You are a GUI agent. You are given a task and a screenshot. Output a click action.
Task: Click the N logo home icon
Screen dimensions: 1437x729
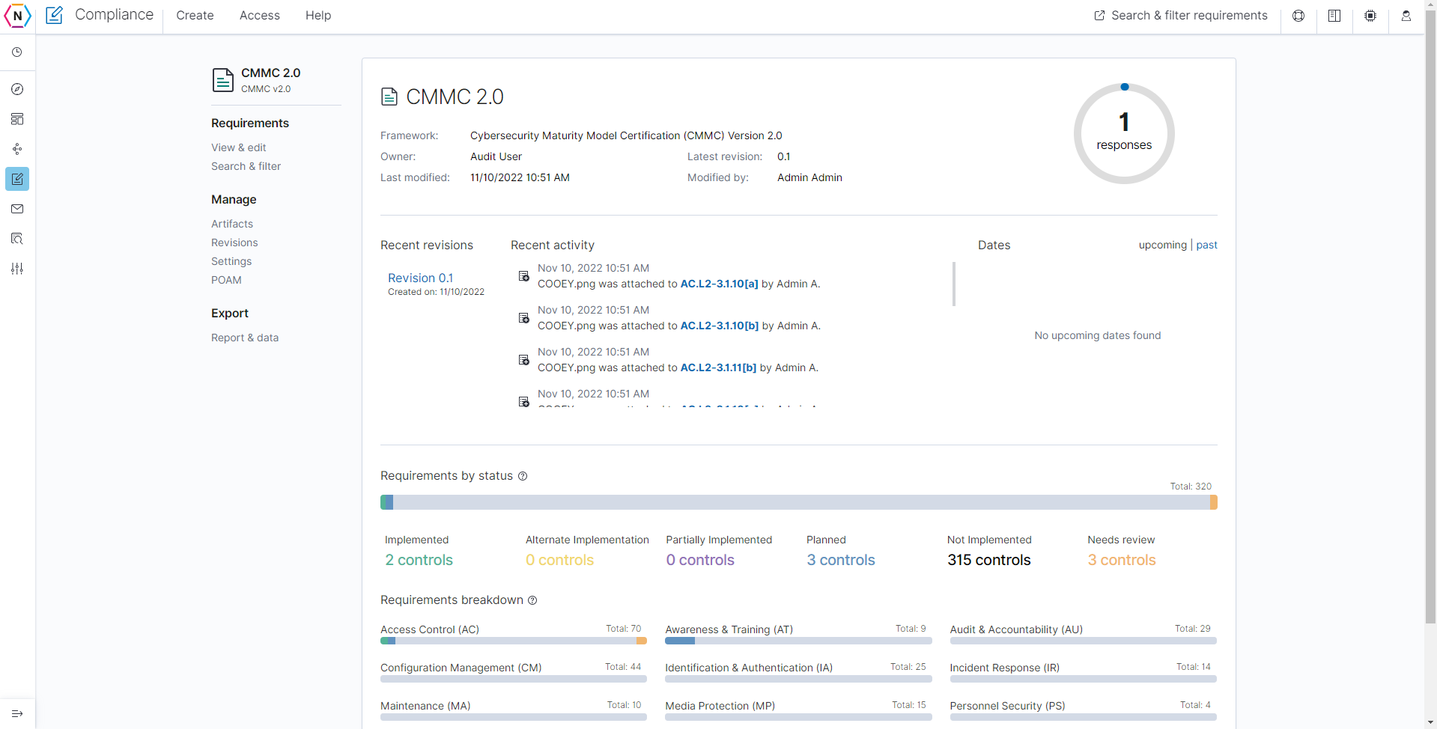click(x=17, y=15)
